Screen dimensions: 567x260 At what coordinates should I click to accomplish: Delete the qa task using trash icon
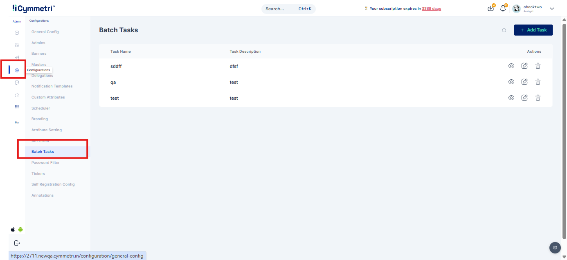pyautogui.click(x=538, y=82)
